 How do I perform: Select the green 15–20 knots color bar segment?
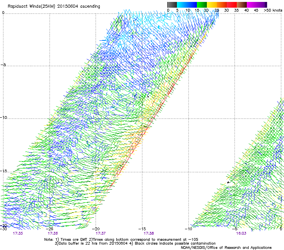[x=202, y=5]
